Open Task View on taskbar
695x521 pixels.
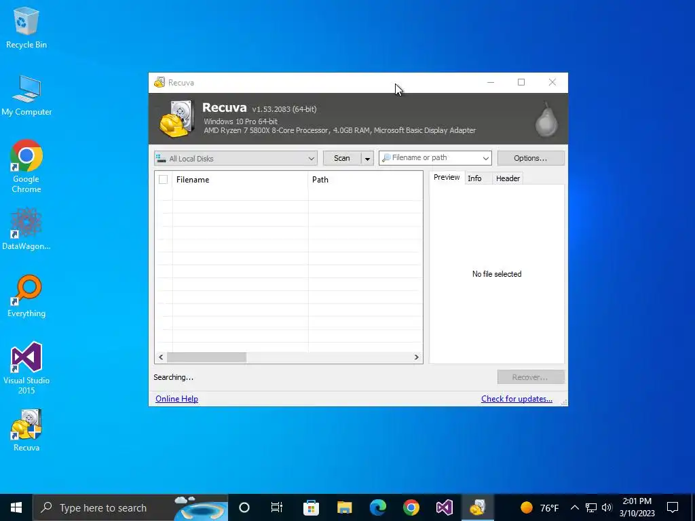277,507
